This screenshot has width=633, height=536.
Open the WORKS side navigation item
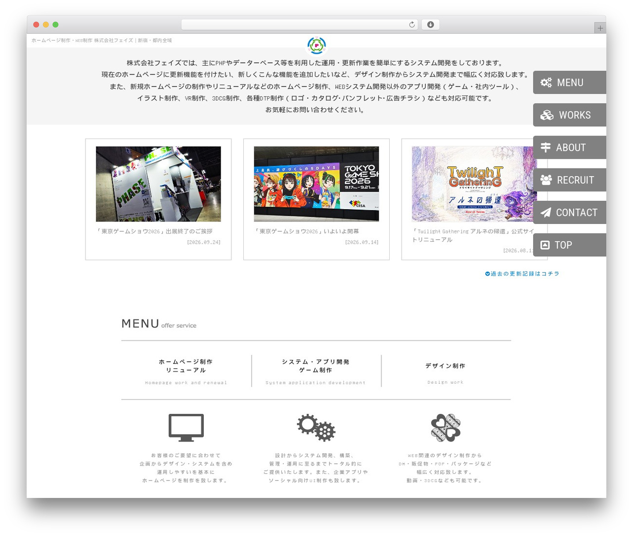(570, 115)
